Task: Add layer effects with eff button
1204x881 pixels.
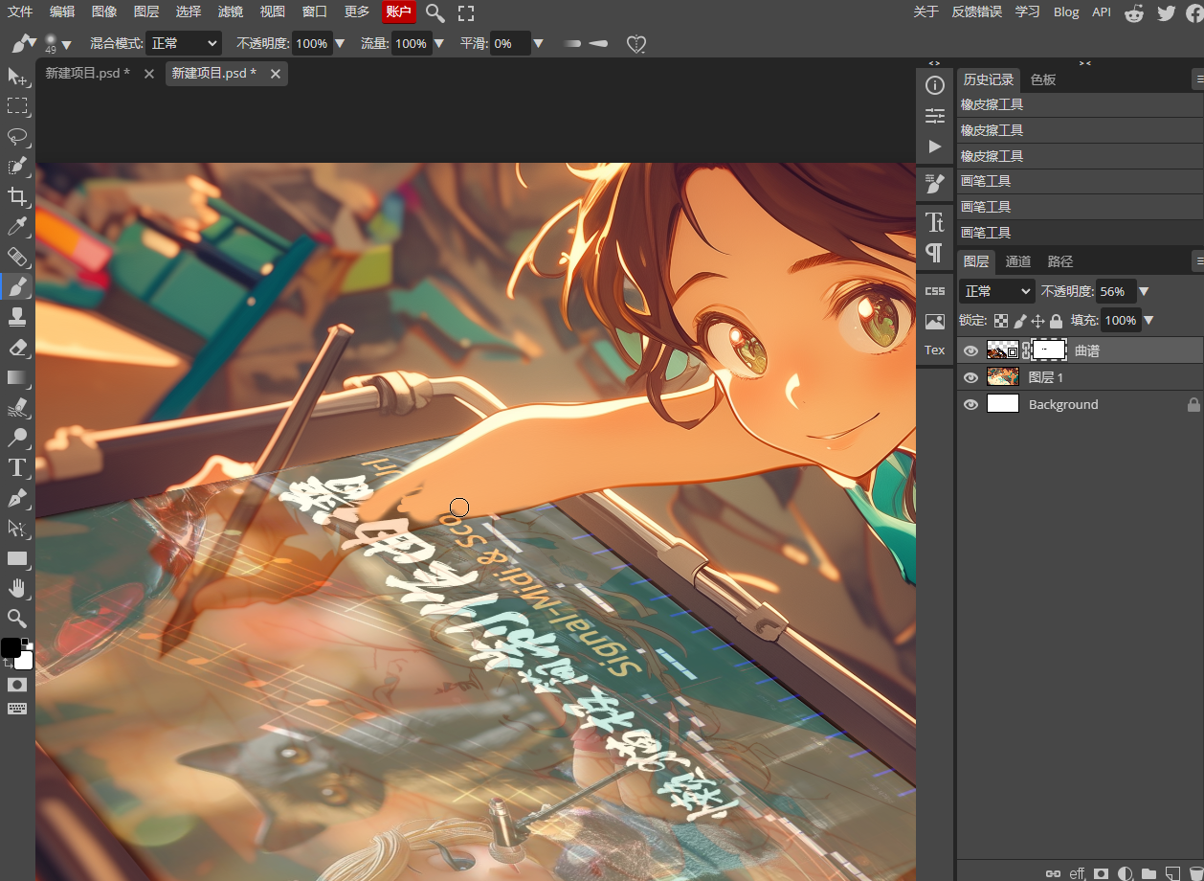Action: tap(1077, 872)
